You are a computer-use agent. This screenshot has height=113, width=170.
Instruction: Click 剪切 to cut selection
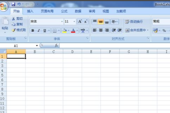17,19
